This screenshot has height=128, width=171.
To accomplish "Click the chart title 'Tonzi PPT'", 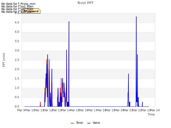I will click(x=85, y=3).
